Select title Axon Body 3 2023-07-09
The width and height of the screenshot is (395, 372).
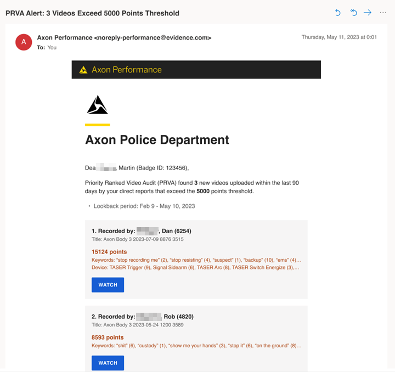(138, 240)
